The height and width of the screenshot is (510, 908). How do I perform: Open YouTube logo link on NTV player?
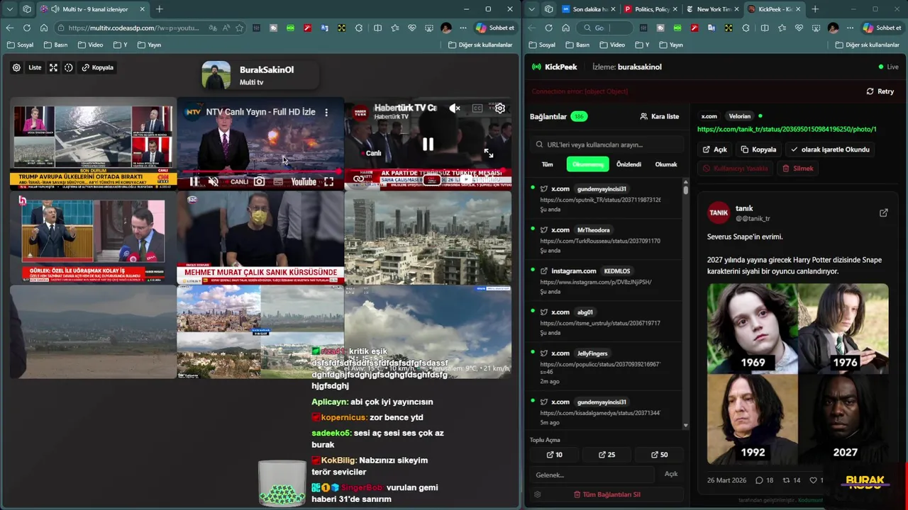click(303, 181)
